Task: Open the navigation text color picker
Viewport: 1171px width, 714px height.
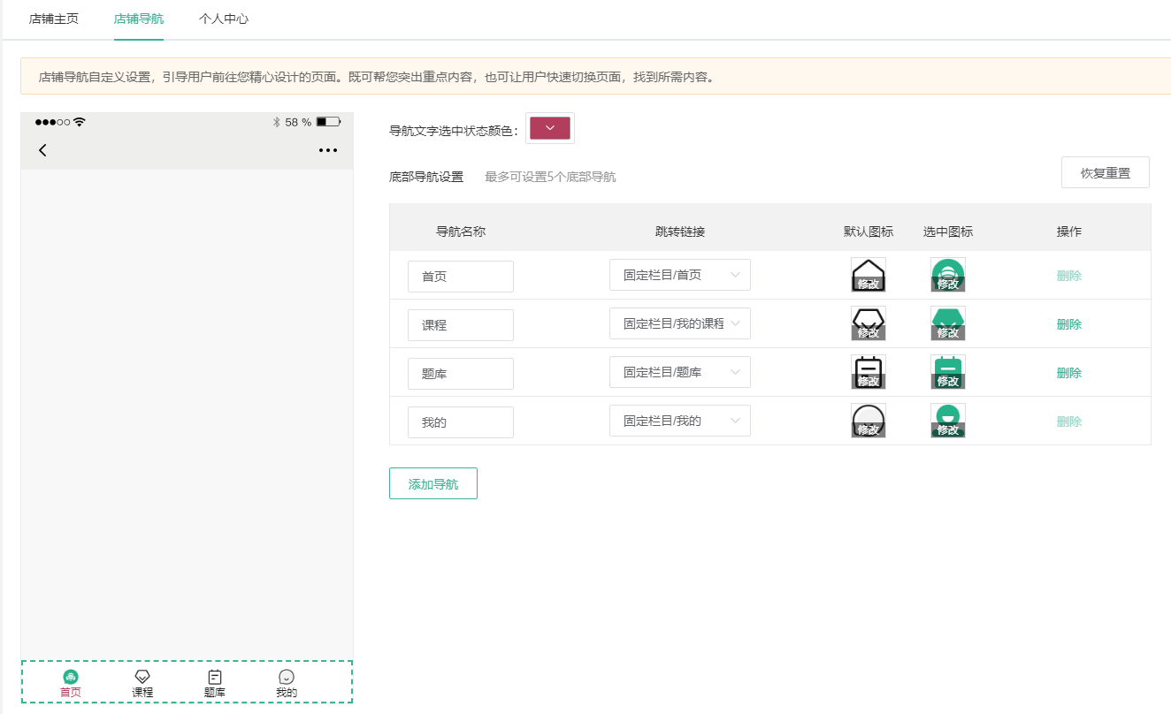Action: point(550,128)
